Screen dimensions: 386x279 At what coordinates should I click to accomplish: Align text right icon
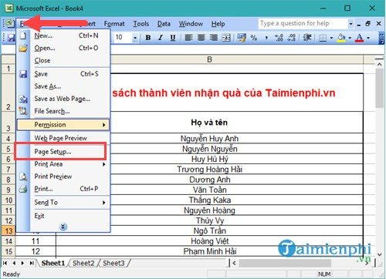[213, 38]
